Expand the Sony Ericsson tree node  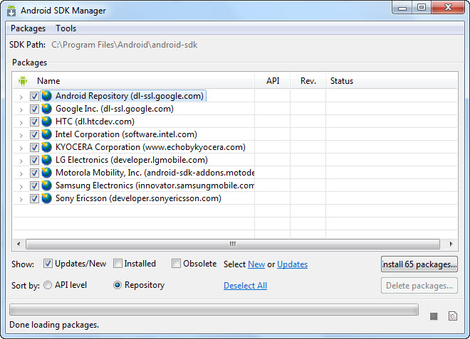21,200
